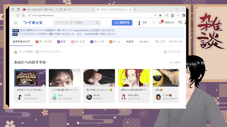Open the Copilot icon in the toolbar
This screenshot has width=227, height=127.
coord(184,15)
